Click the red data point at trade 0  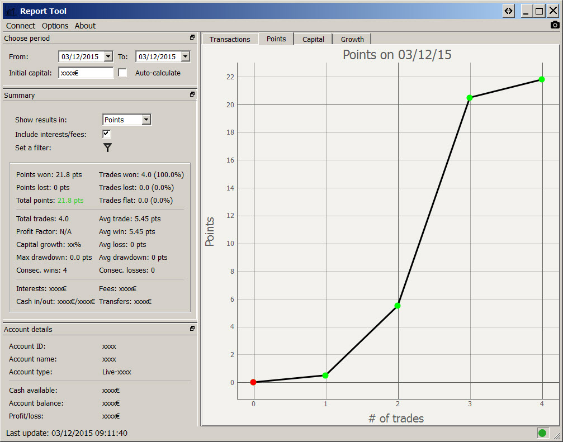coord(253,382)
